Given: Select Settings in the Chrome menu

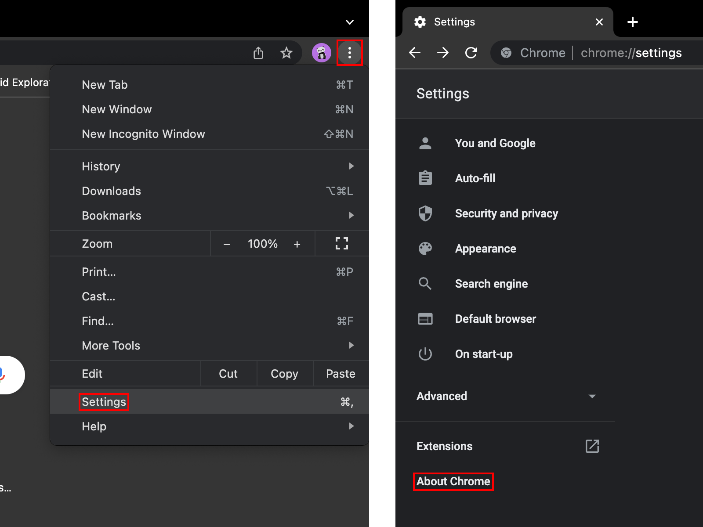Looking at the screenshot, I should point(104,402).
